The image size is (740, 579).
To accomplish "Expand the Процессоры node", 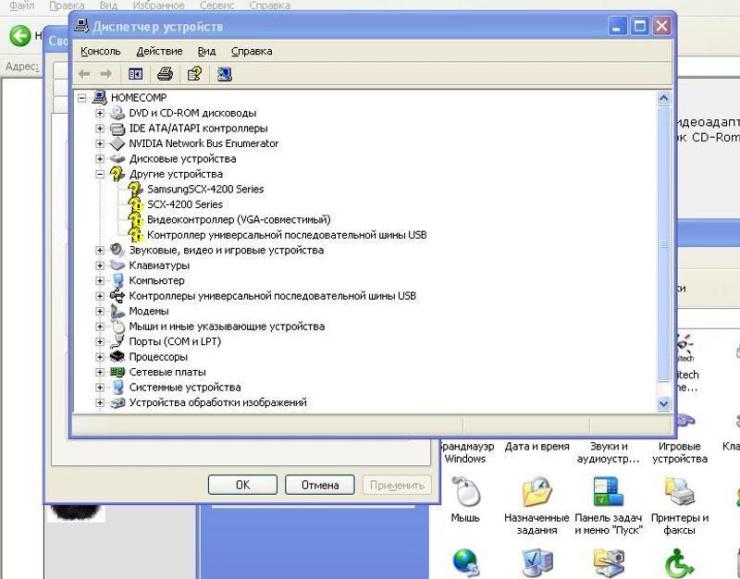I will pos(100,357).
